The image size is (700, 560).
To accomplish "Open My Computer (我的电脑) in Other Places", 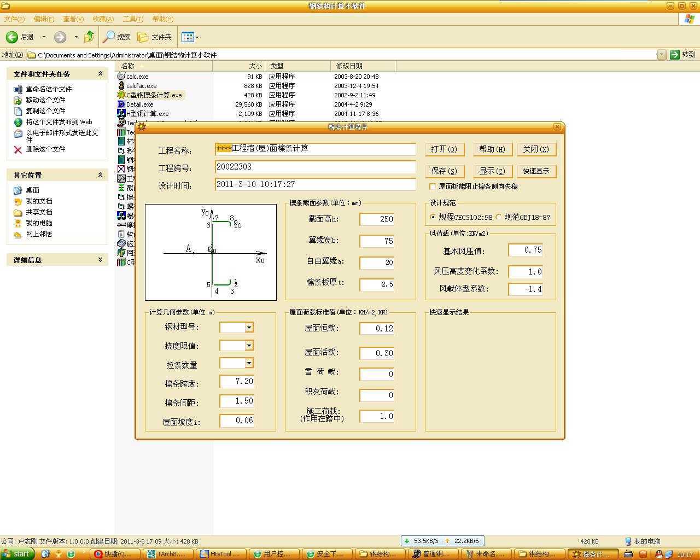I will tap(18, 223).
